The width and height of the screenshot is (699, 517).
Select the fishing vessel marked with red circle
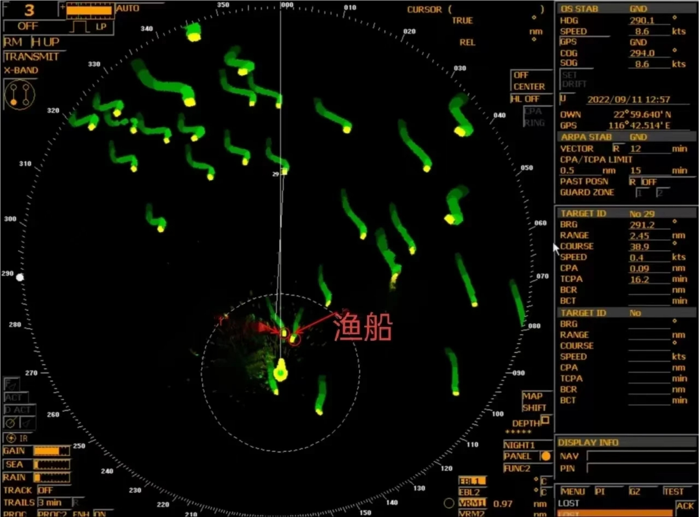[294, 339]
